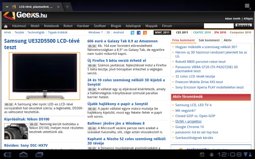
Task: Click the Keresés search button
Action: (244, 26)
